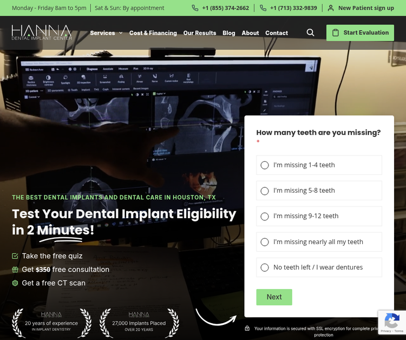The width and height of the screenshot is (406, 340).
Task: Click the clipboard icon in Start Evaluation
Action: [x=335, y=32]
